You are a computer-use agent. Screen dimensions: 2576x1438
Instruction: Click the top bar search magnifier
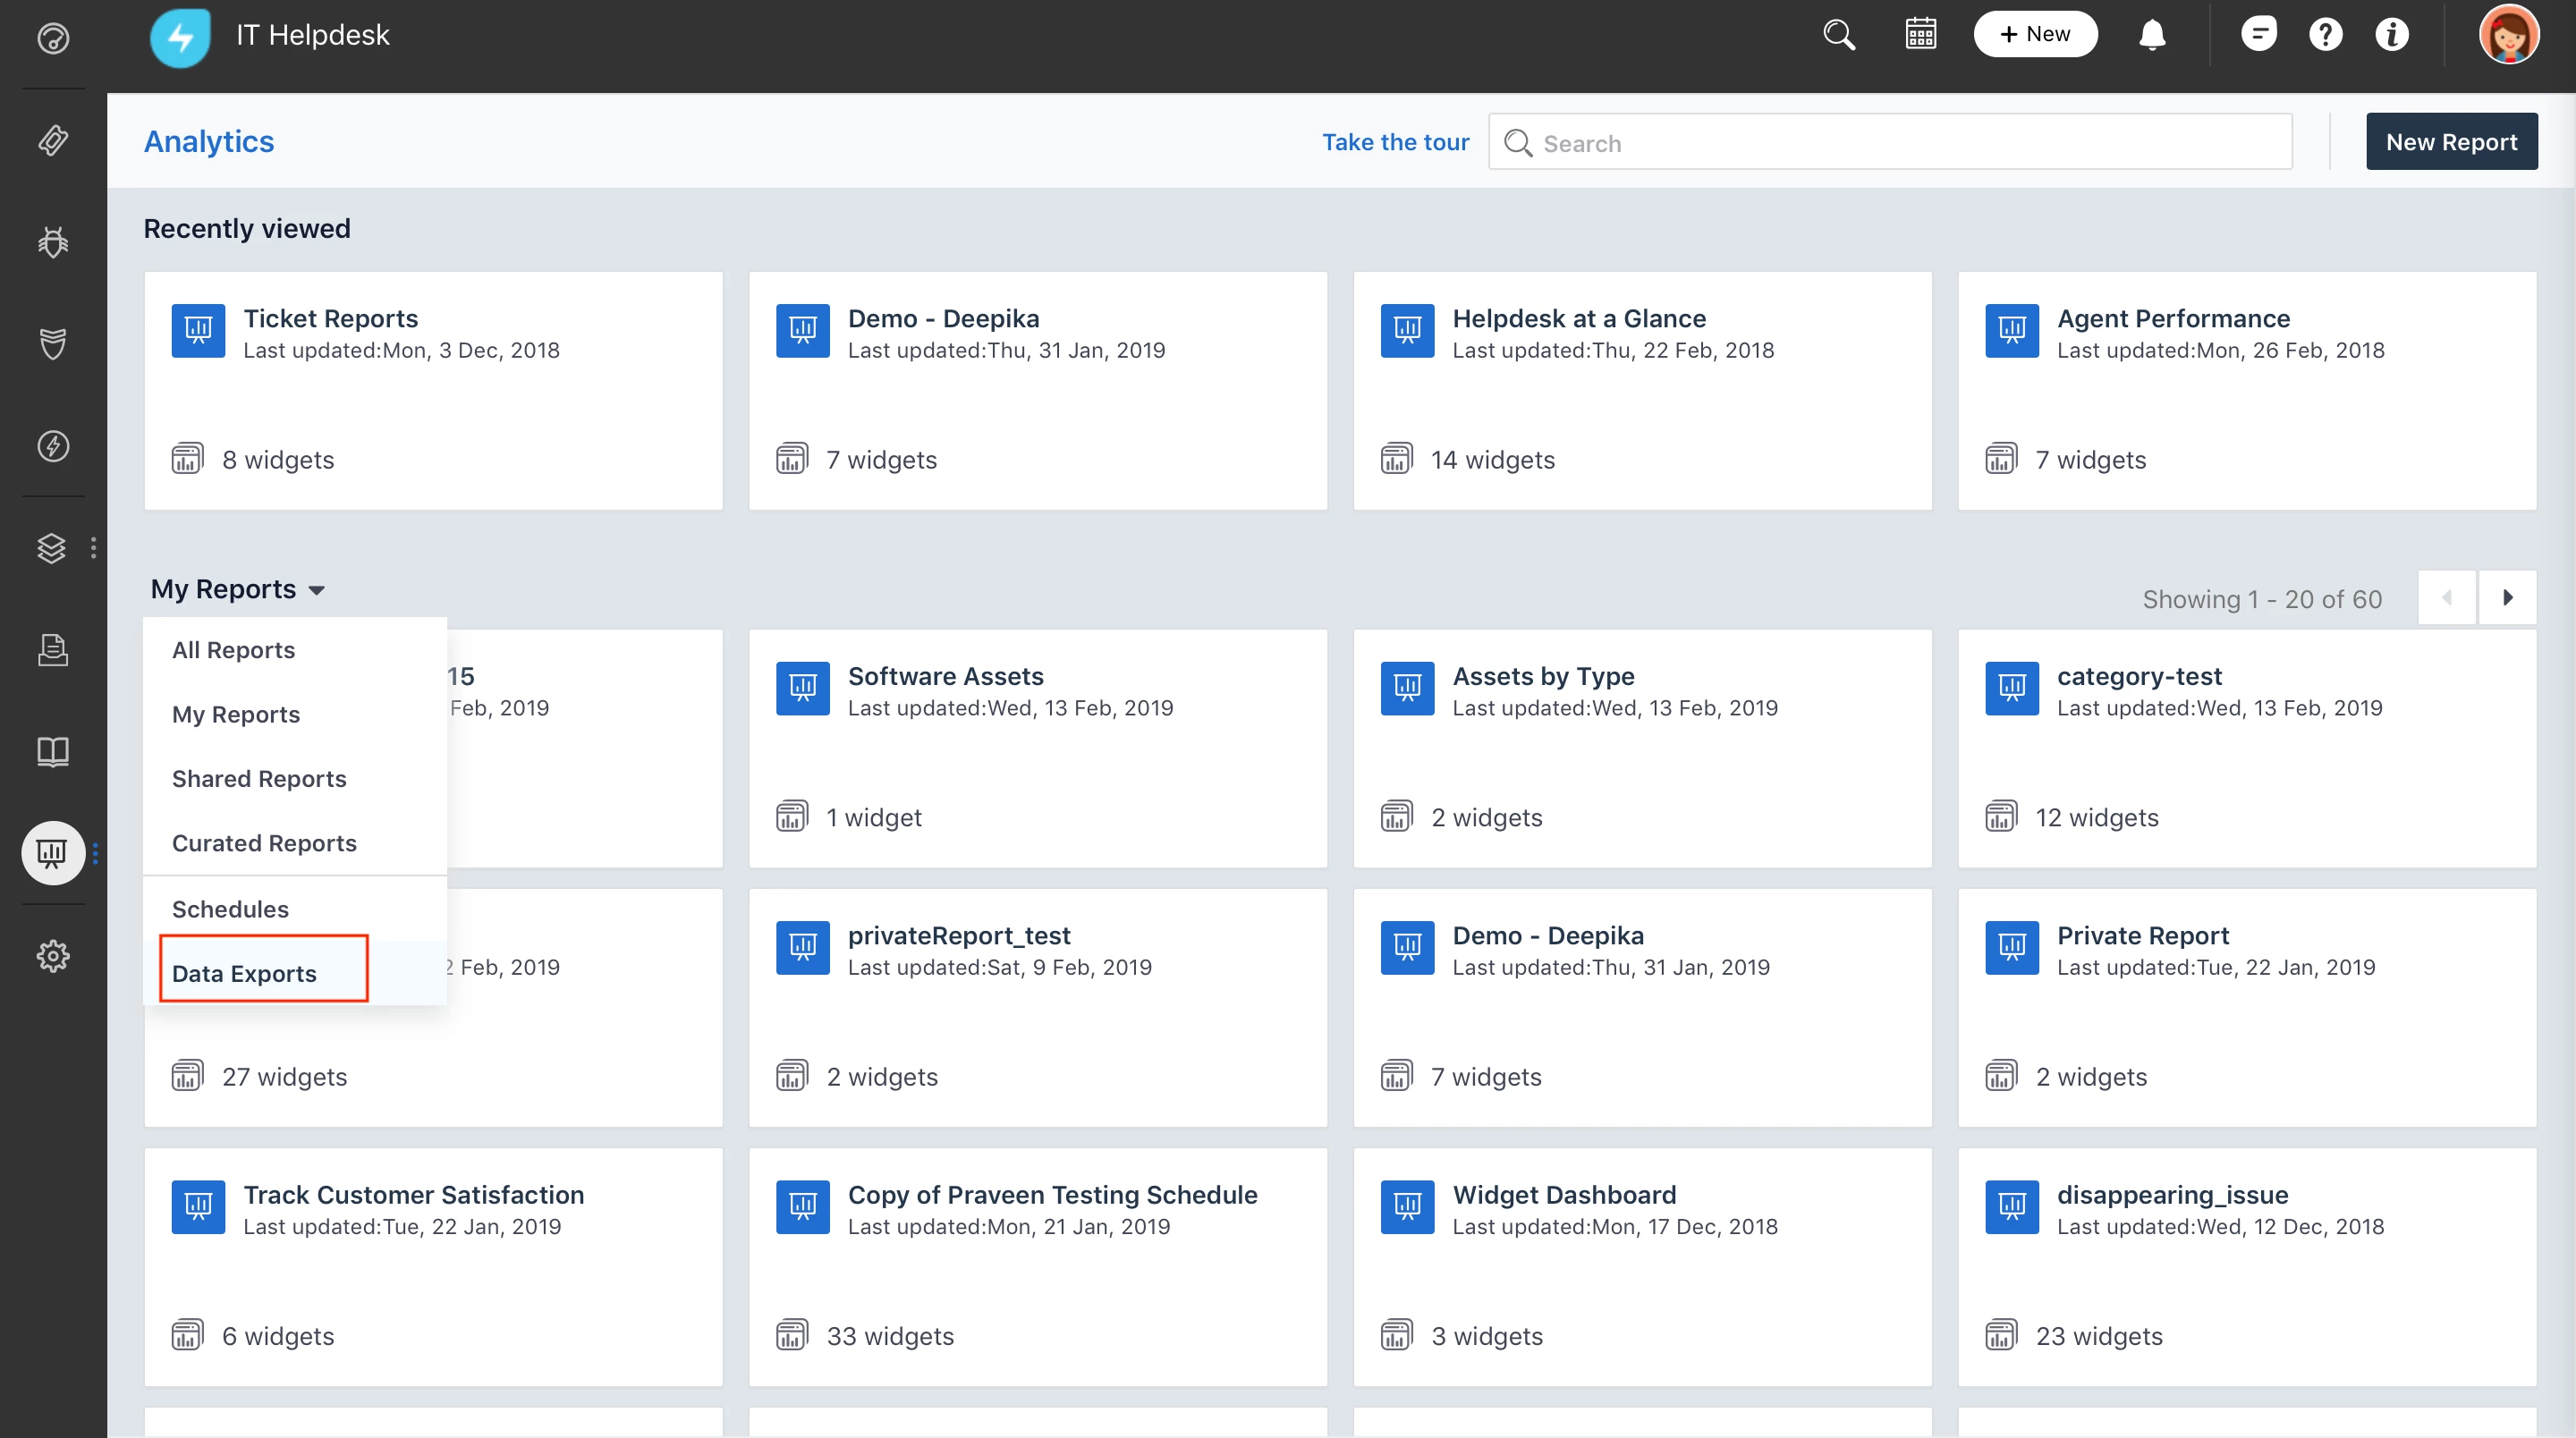(x=1838, y=35)
